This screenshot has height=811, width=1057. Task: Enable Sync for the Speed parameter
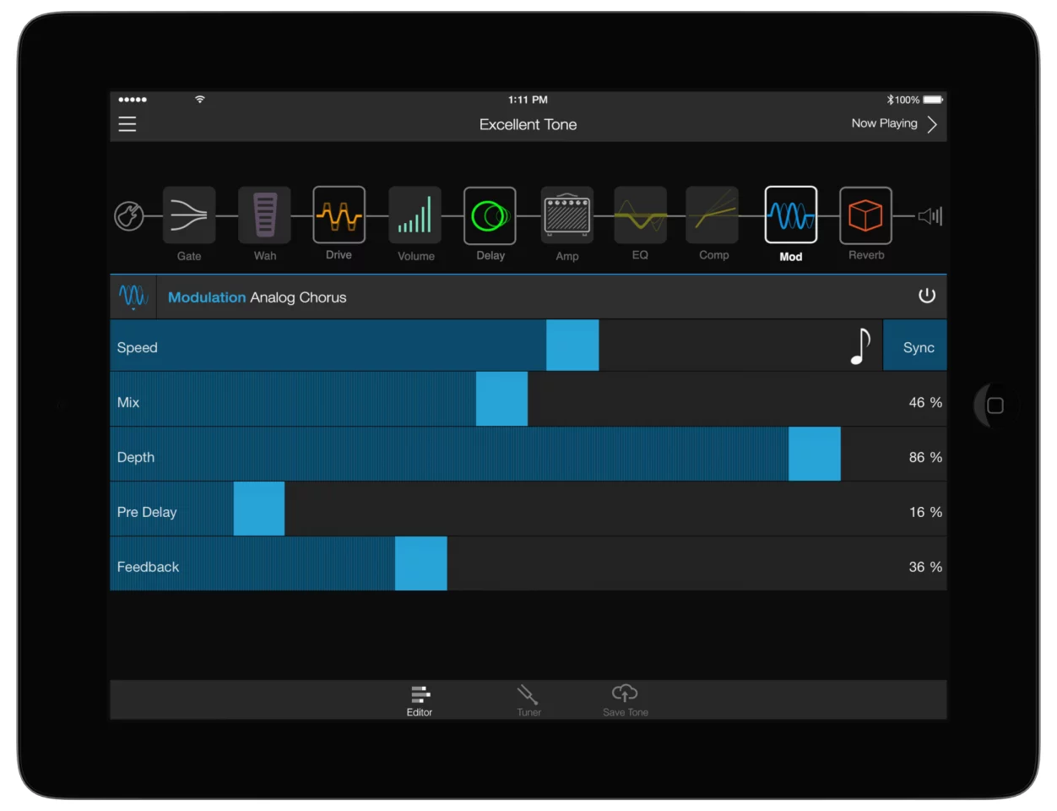[x=916, y=346]
